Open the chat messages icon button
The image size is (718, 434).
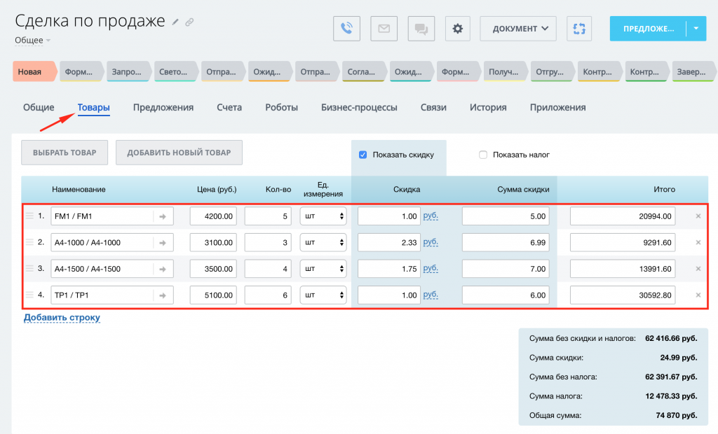(x=421, y=29)
